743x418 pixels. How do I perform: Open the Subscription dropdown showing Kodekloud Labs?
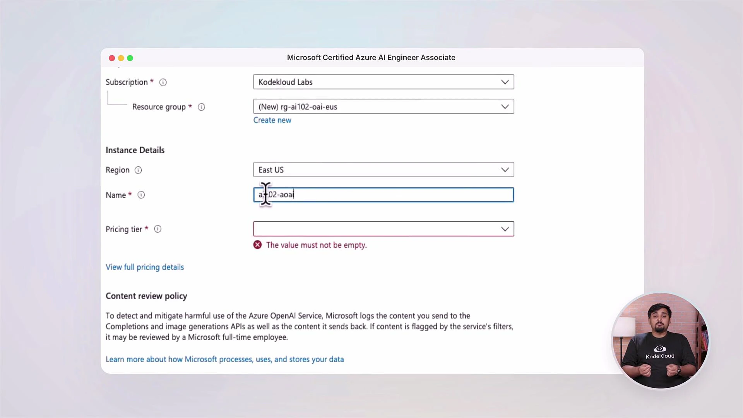(x=383, y=82)
